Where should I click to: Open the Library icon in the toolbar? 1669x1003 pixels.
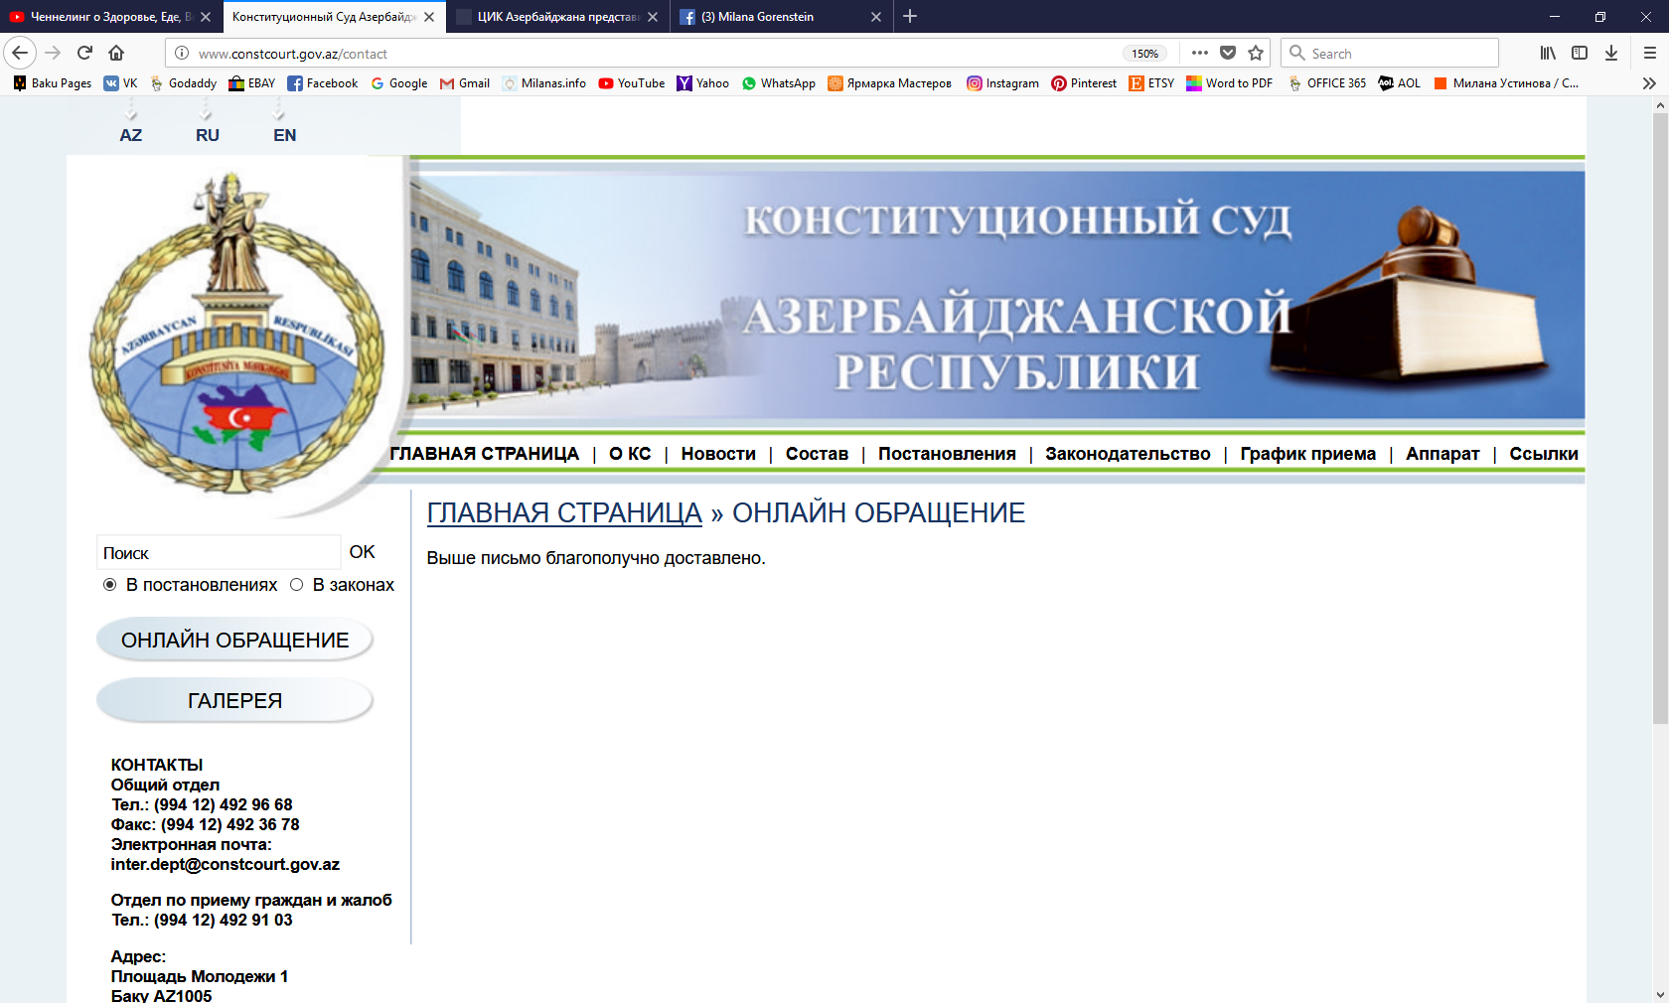(1548, 53)
